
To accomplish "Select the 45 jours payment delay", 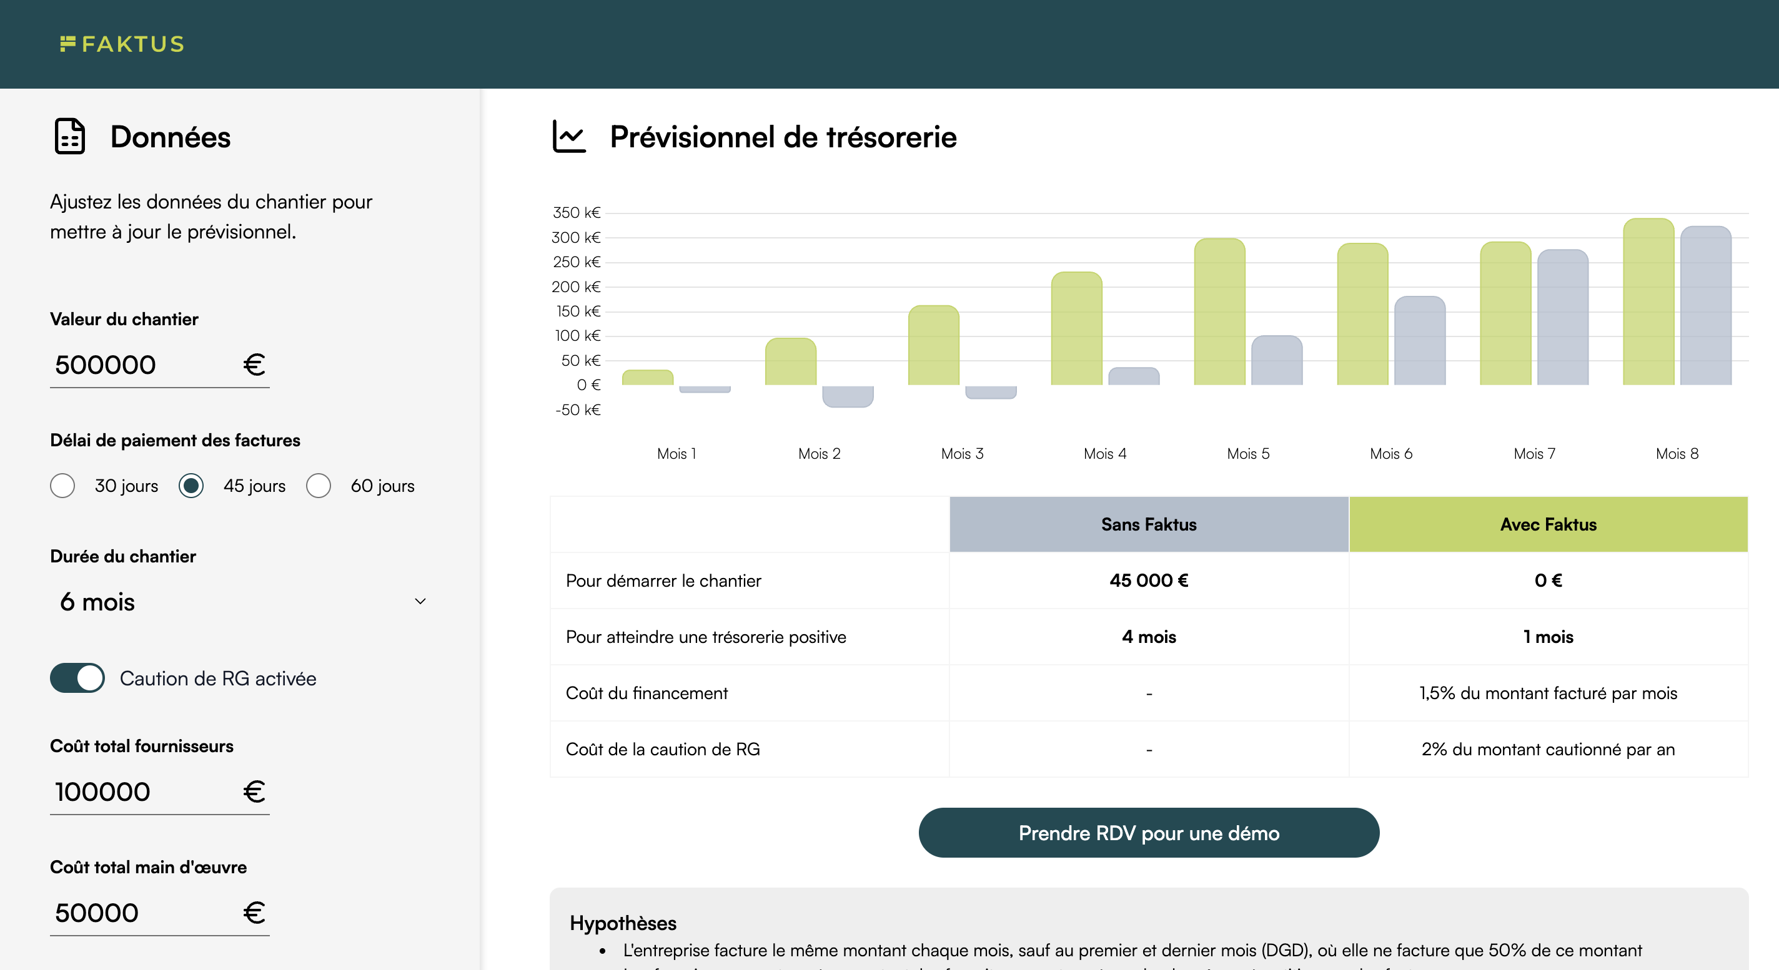I will pyautogui.click(x=191, y=486).
